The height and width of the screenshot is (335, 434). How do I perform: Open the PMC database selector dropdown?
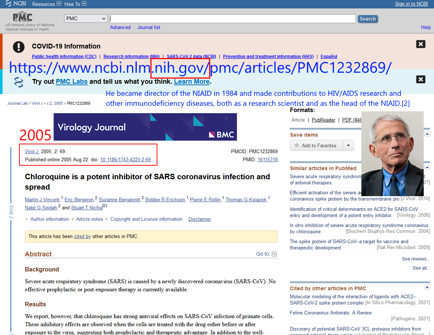pos(86,19)
